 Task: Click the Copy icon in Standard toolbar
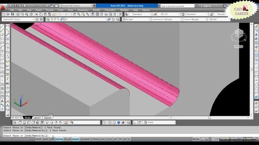(41, 14)
